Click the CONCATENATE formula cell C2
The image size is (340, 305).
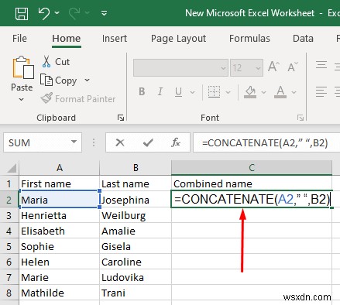tap(252, 199)
